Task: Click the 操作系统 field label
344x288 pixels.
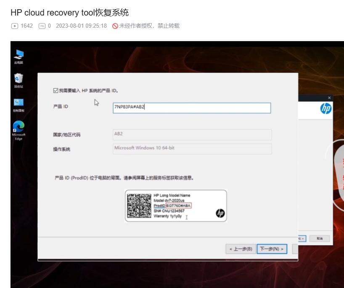Action: pos(62,149)
